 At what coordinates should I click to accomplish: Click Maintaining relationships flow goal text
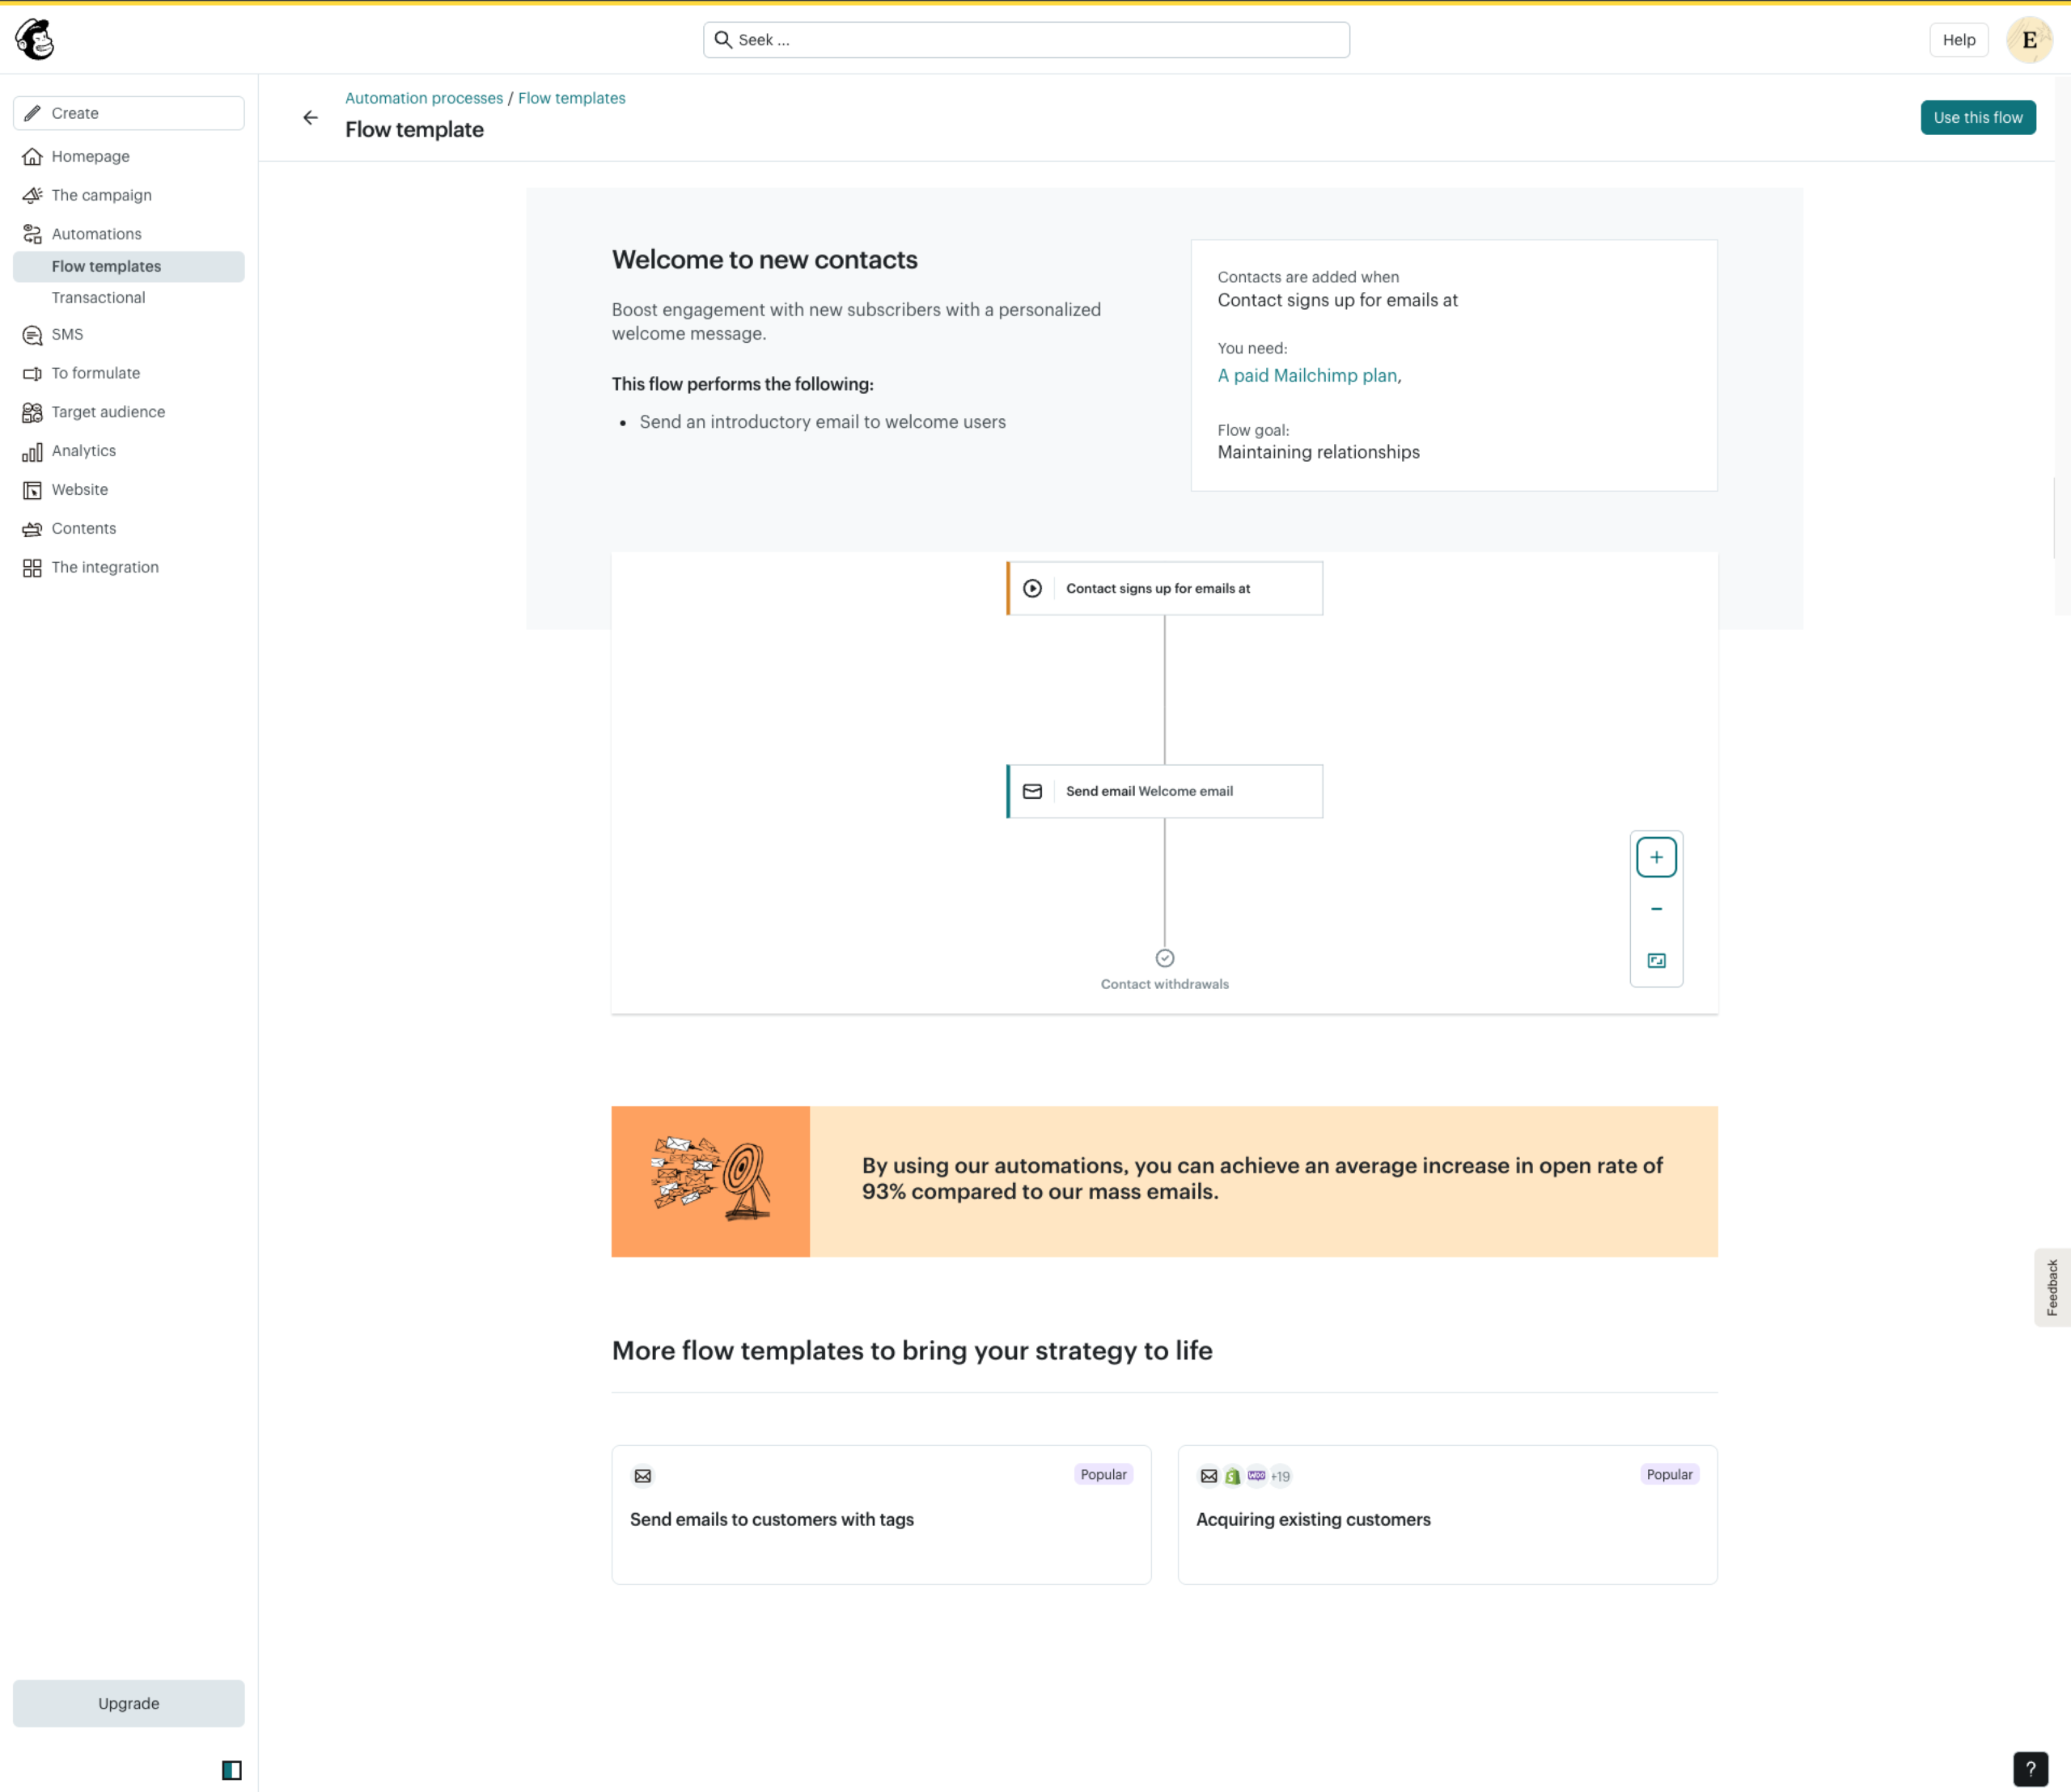point(1318,453)
